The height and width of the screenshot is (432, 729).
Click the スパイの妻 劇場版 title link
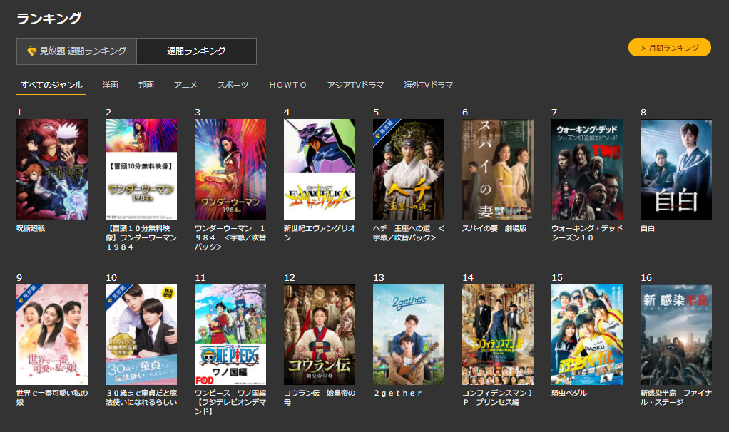(494, 228)
